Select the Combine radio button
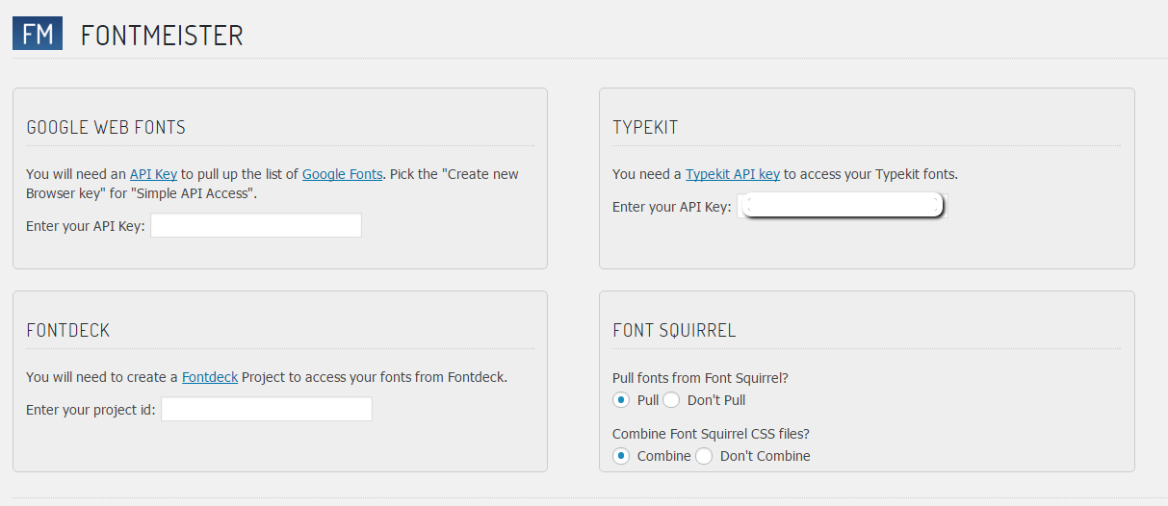 pyautogui.click(x=621, y=456)
